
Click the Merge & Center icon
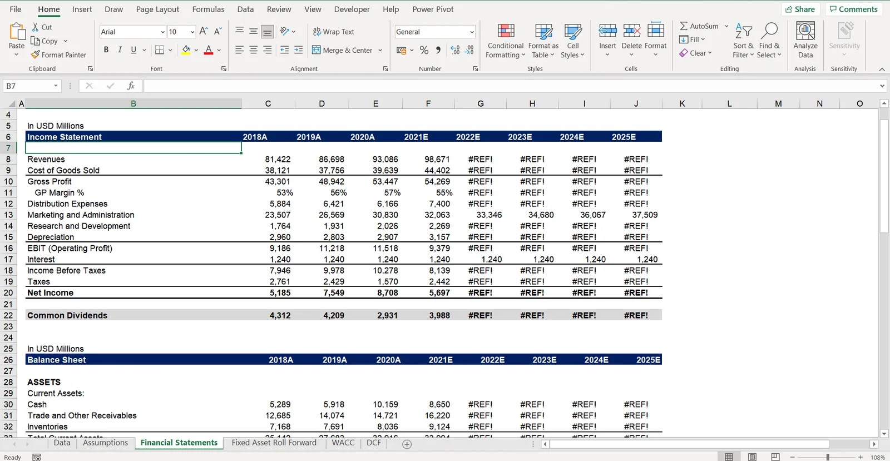[x=317, y=50]
